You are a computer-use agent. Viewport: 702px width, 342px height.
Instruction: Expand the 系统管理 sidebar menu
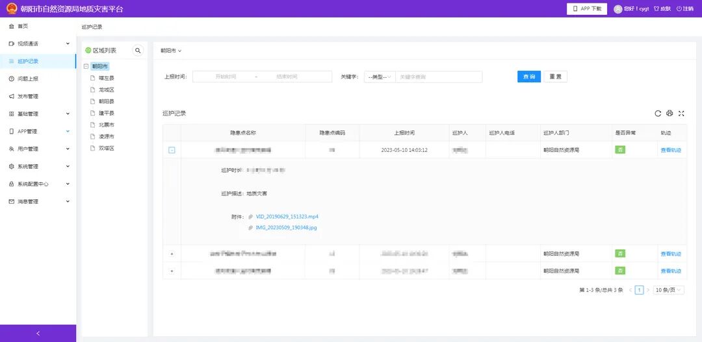pyautogui.click(x=38, y=166)
